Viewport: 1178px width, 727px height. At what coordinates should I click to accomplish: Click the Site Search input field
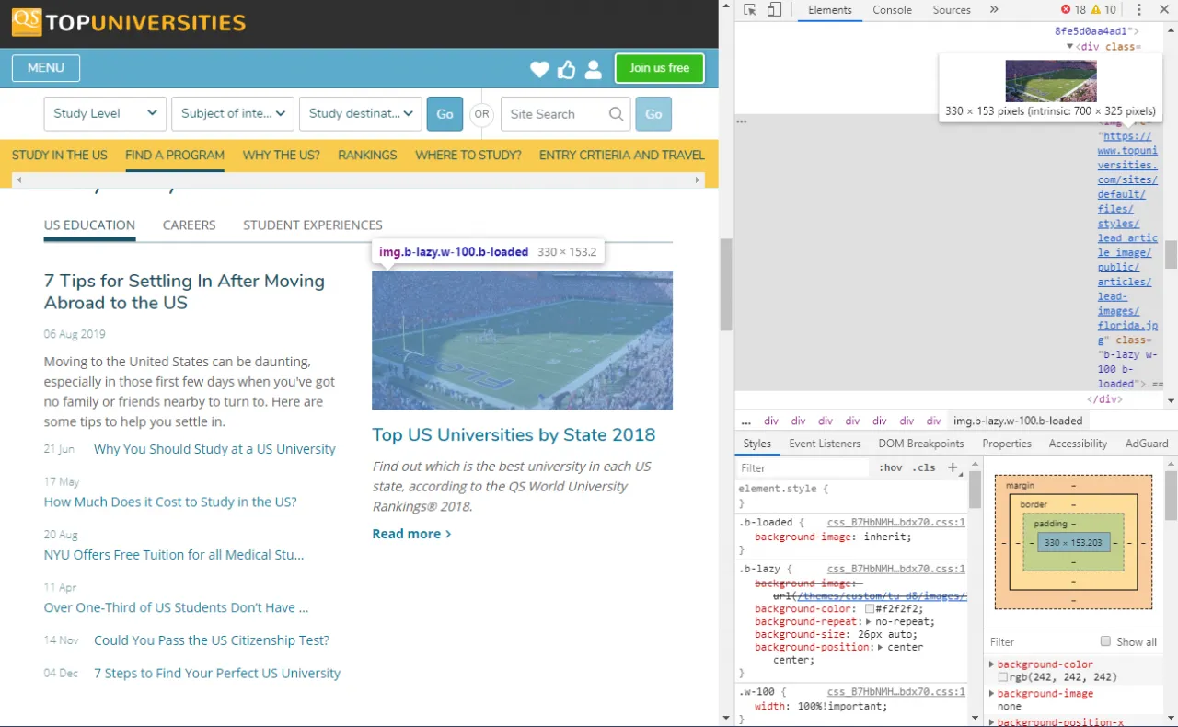[x=556, y=114]
